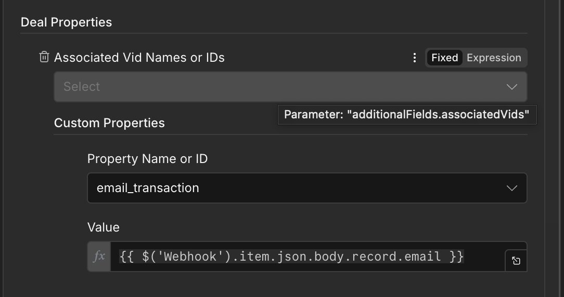
Task: Click 'Webhook' inside the expression
Action: 186,256
